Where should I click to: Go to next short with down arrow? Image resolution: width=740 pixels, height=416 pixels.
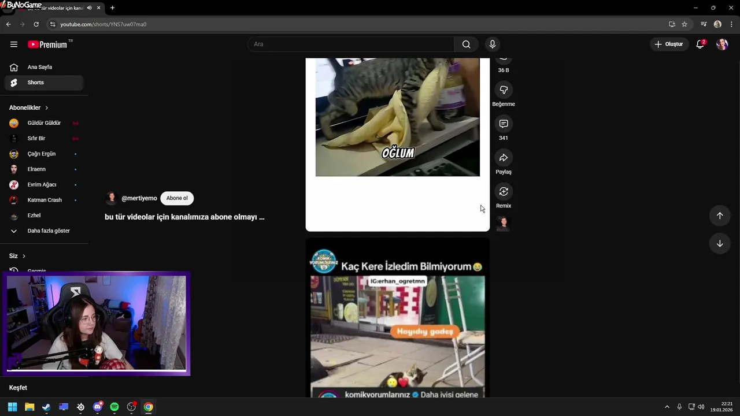(720, 243)
